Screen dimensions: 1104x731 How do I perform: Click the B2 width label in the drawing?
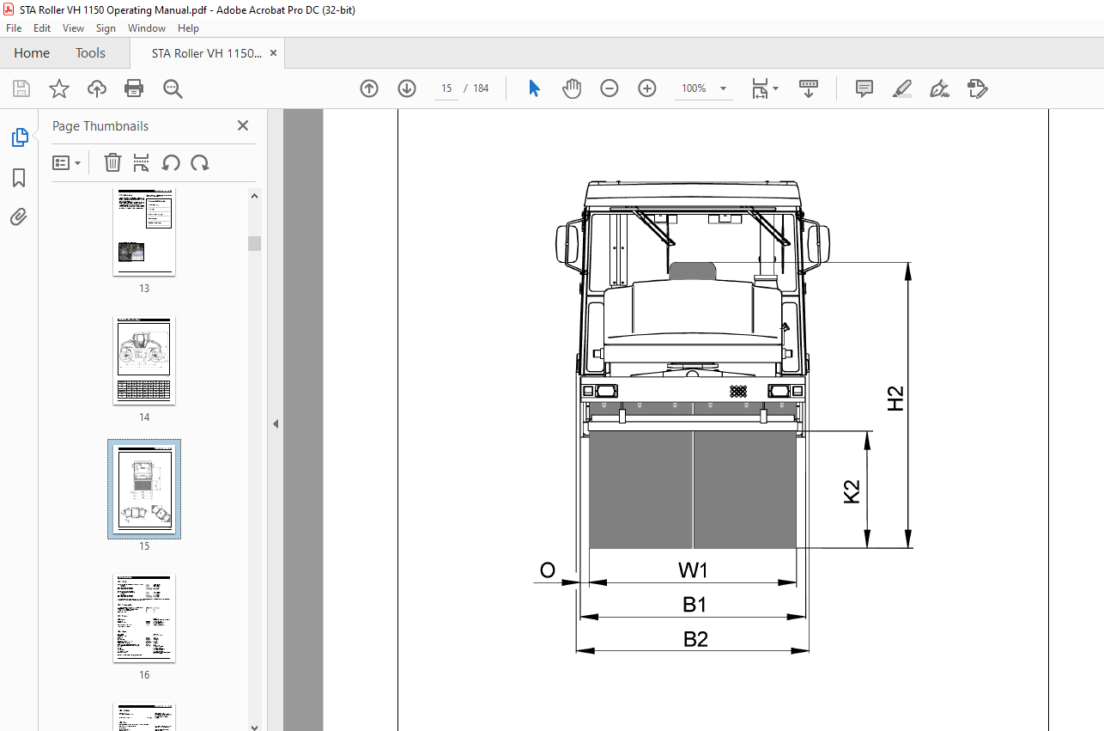695,639
